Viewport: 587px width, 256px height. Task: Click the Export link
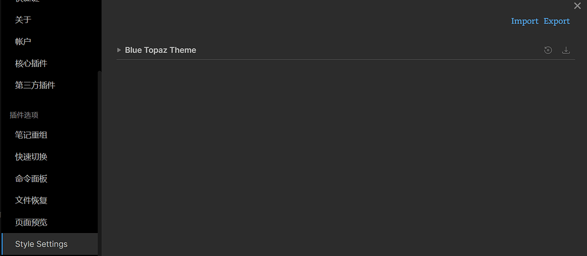557,21
